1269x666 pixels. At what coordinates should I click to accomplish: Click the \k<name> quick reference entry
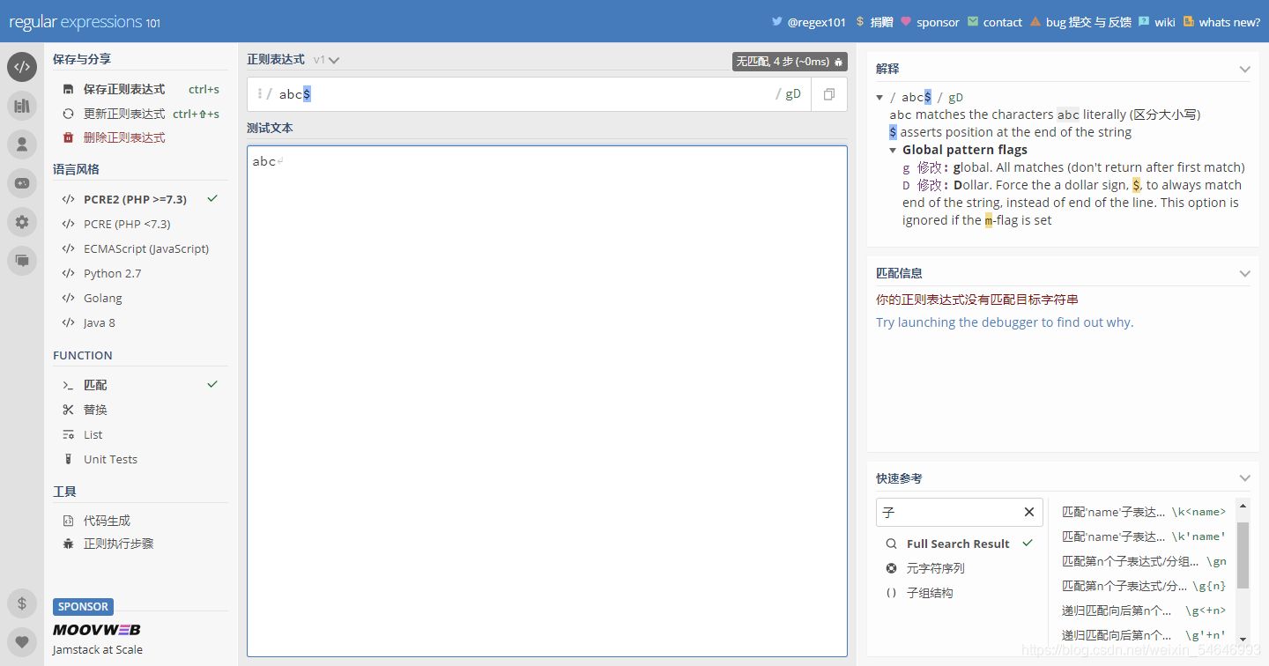coord(1143,512)
